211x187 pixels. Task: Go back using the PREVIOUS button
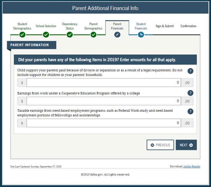160,145
